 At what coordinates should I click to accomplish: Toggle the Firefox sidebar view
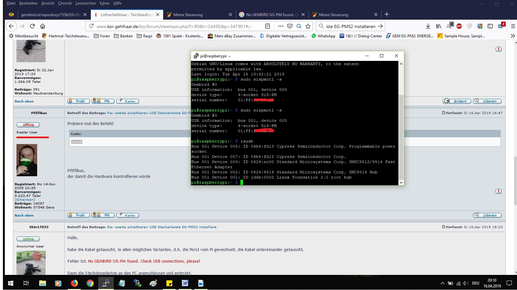coord(490,26)
